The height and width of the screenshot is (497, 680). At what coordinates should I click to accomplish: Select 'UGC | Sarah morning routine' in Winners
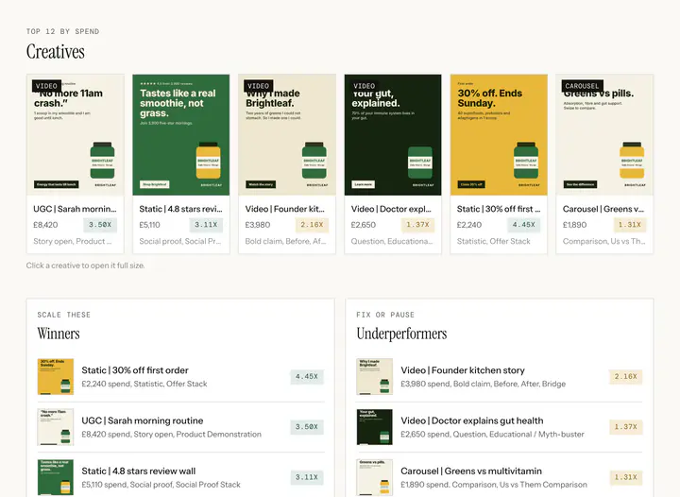coord(143,420)
